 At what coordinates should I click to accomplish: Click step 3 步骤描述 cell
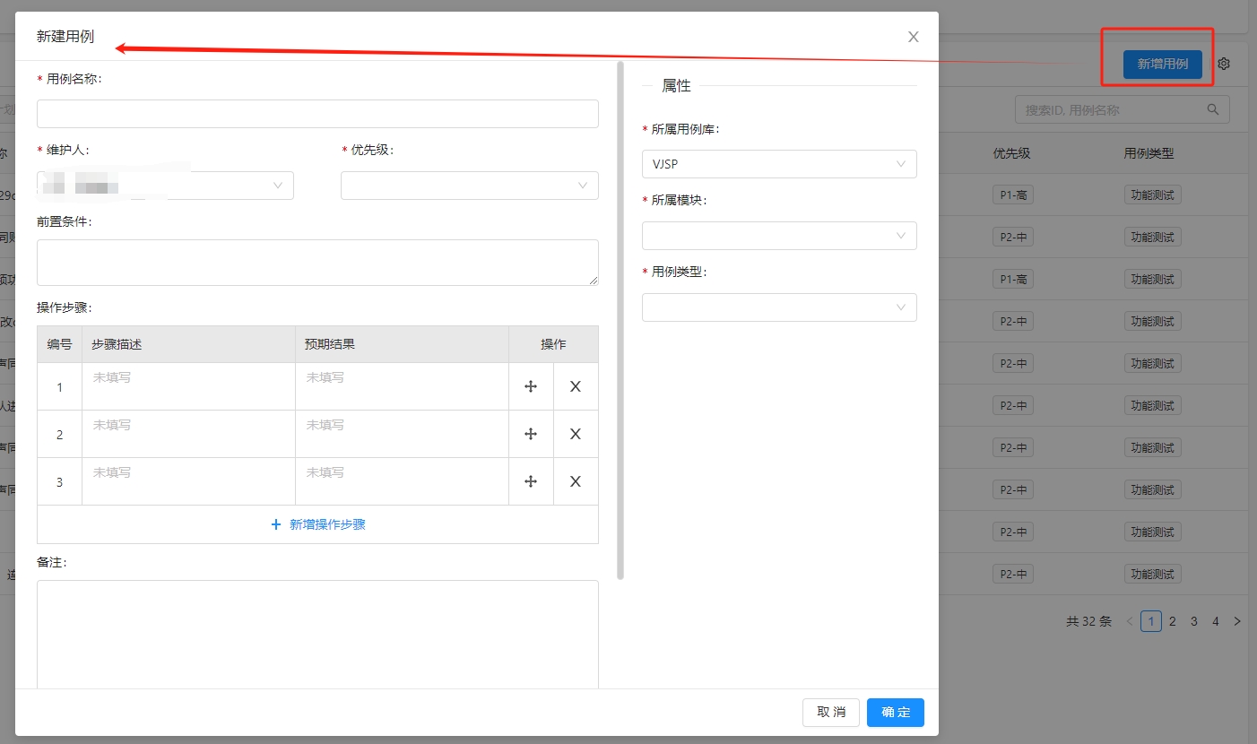[188, 481]
